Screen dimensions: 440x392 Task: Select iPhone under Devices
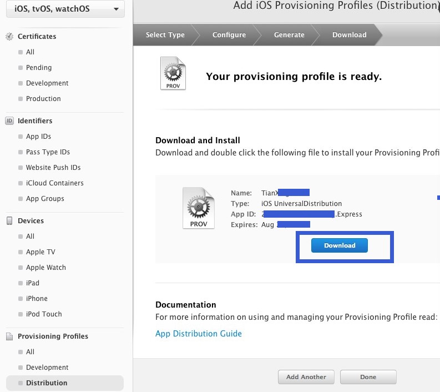tap(37, 299)
